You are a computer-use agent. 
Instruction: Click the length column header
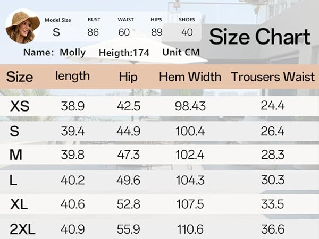coord(73,76)
